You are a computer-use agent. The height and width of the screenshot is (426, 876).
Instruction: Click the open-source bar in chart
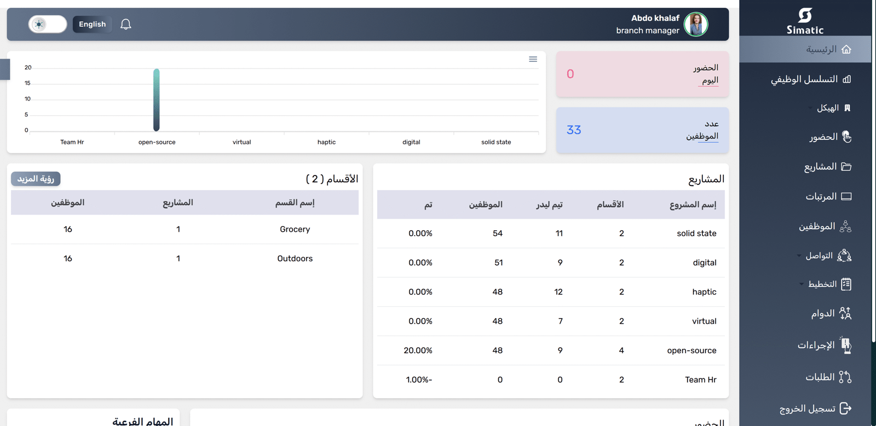coord(157,100)
